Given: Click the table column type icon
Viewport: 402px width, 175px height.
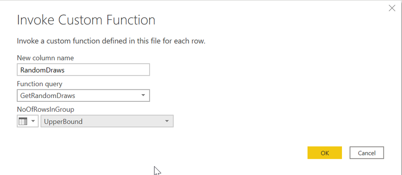Looking at the screenshot, I should [23, 121].
